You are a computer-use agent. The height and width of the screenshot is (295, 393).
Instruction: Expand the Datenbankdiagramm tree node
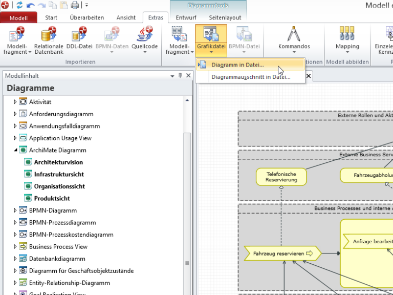(15, 258)
